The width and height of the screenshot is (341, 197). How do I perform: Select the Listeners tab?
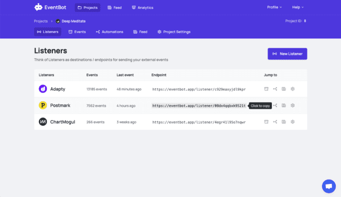48,32
